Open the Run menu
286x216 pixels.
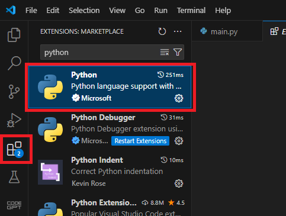pos(160,11)
